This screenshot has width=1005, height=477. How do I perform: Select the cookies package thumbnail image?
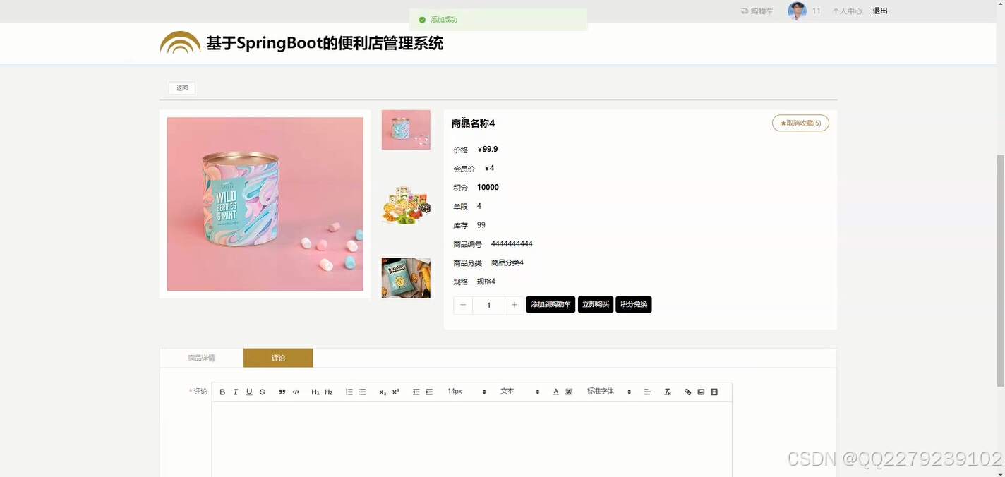click(x=405, y=277)
